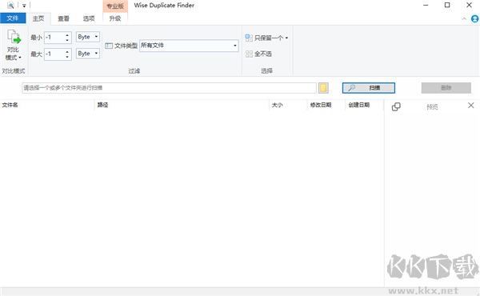Switch to the 主页 tab
The width and height of the screenshot is (480, 296).
38,18
